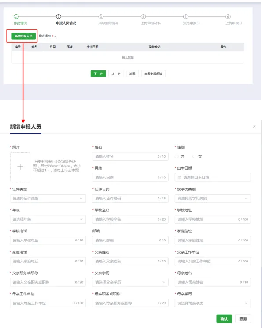Open the 出生日期 date picker field
Screen dimensions: 262x328
click(x=213, y=177)
